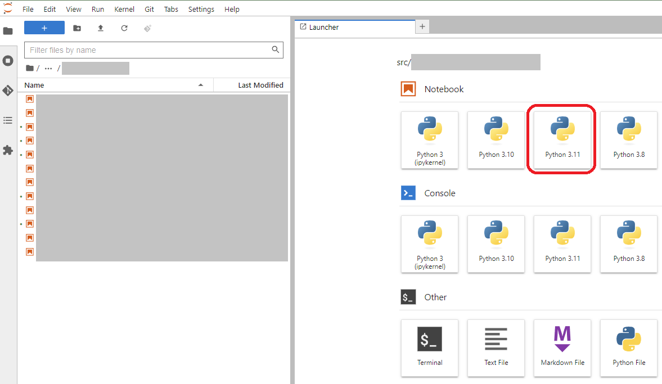The width and height of the screenshot is (662, 384).
Task: Open a new Terminal
Action: (430, 348)
